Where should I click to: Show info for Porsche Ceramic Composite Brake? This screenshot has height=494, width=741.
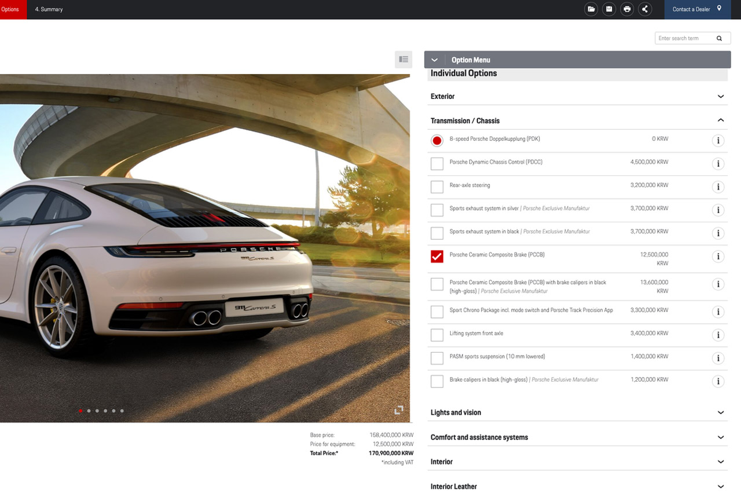click(x=718, y=257)
